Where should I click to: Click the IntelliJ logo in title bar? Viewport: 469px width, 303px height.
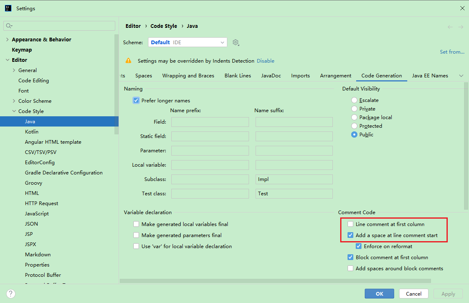click(x=8, y=8)
